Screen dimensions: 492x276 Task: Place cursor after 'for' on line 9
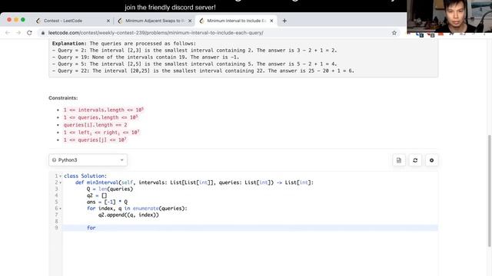96,228
